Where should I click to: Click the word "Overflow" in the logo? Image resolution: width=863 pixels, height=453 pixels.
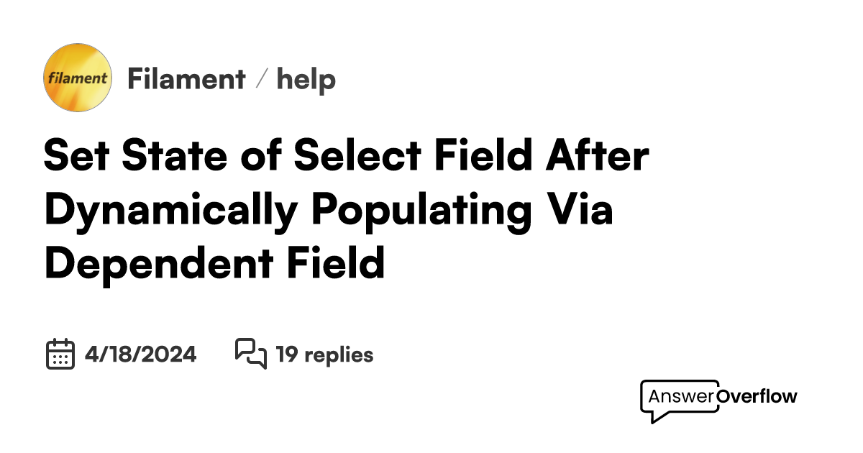pos(757,396)
